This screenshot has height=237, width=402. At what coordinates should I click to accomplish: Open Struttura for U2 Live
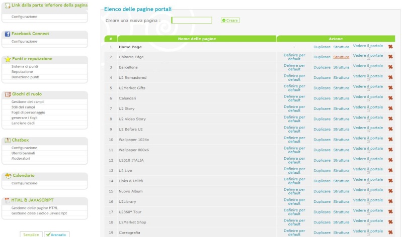[341, 171]
